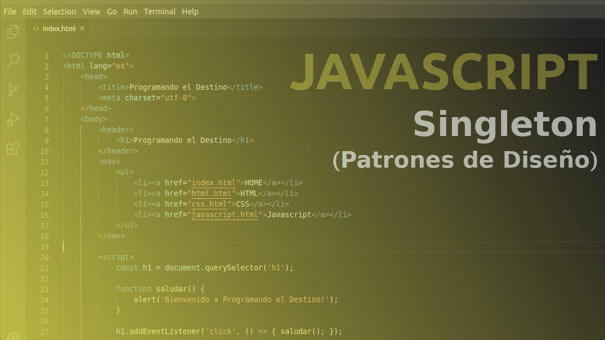Click the "html.html" href link on line 14
This screenshot has width=605, height=340.
pos(211,193)
